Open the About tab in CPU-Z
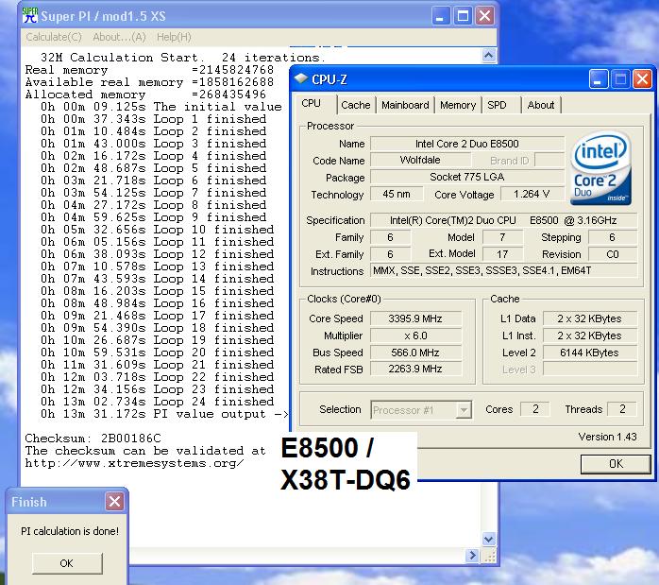The width and height of the screenshot is (659, 585). coord(541,105)
